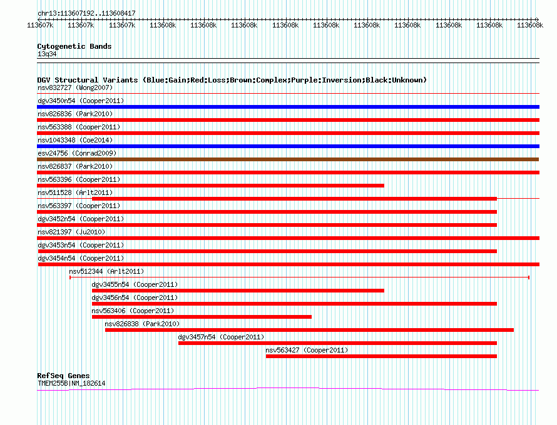Select the dgv3454n54 (Cooper2011) label
Viewport: 557px width, 425px height.
pos(81,258)
